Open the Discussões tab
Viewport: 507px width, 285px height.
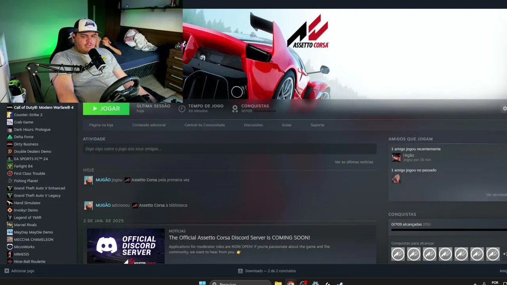253,125
